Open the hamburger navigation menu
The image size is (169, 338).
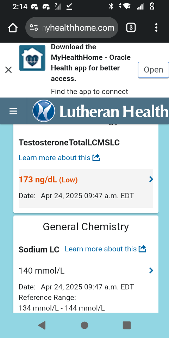click(x=13, y=111)
